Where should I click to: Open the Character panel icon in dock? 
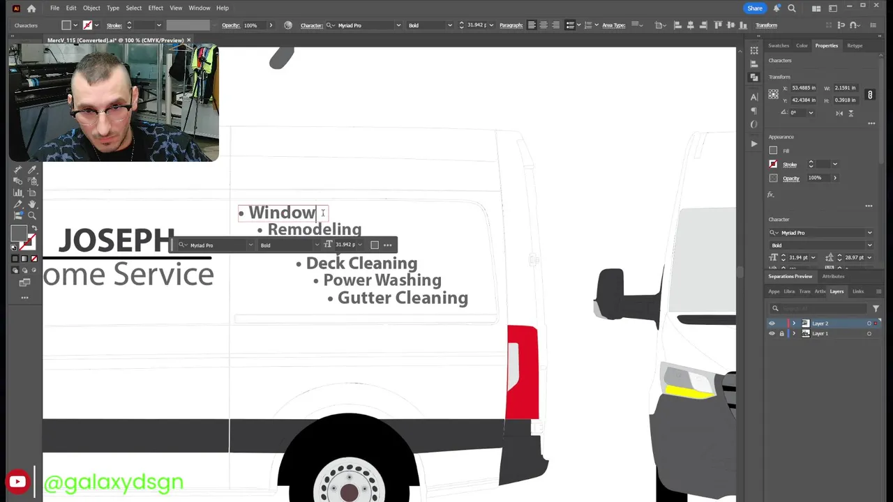click(x=754, y=97)
